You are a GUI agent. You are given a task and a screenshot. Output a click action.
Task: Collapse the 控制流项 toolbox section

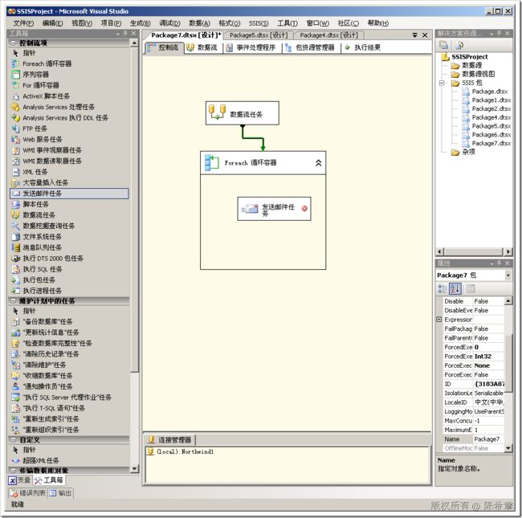click(x=14, y=43)
